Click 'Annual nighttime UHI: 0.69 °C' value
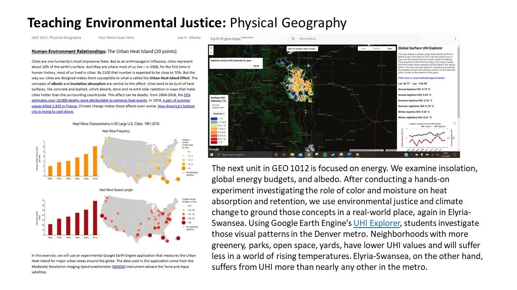Screen dimensions: 517x290 click(415, 95)
